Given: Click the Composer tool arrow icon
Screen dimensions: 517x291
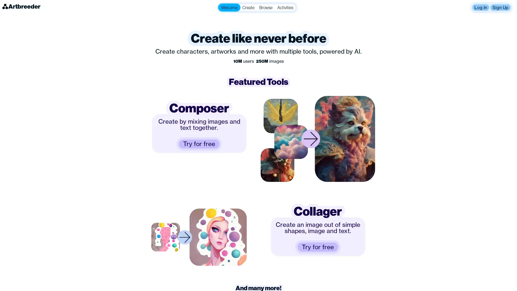Looking at the screenshot, I should pos(311,138).
